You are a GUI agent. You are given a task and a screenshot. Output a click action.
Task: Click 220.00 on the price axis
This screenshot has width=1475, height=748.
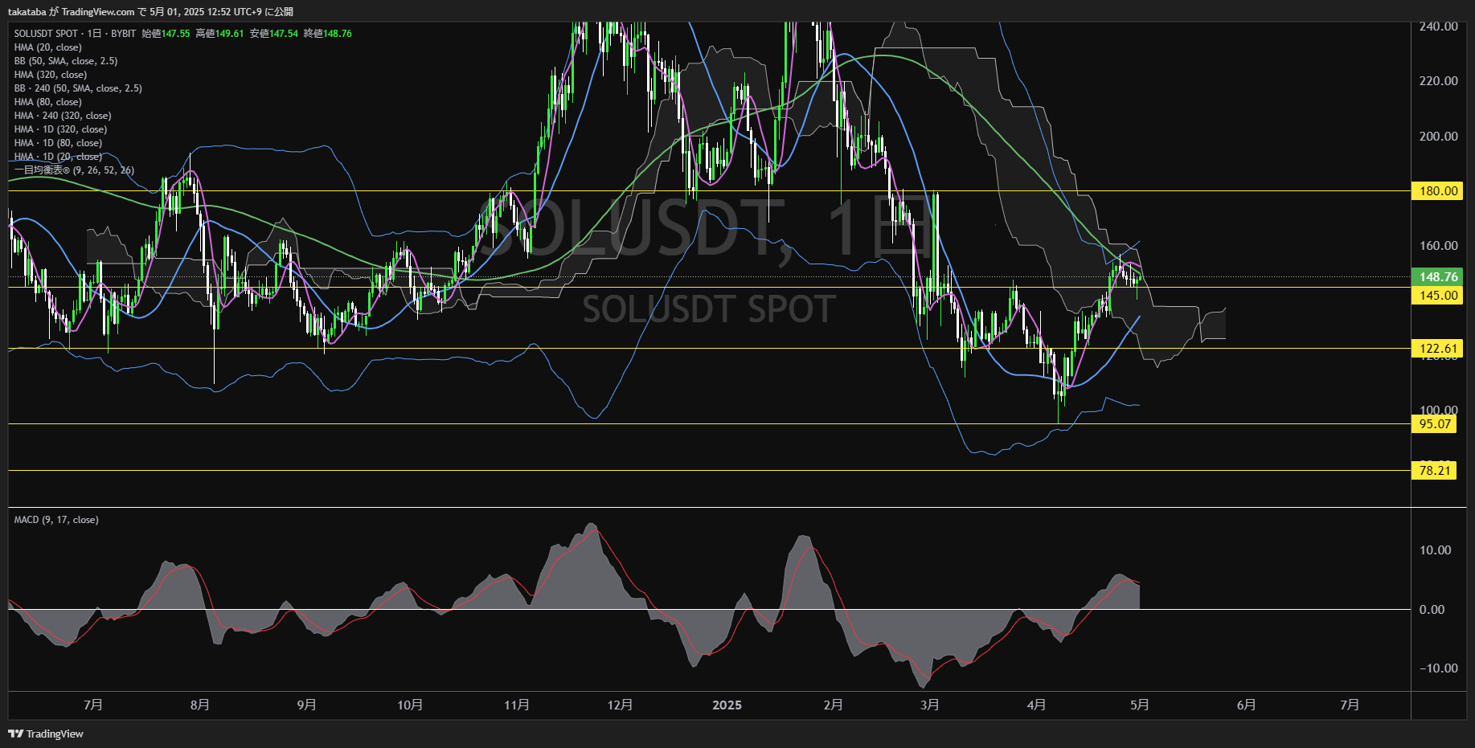[x=1438, y=81]
